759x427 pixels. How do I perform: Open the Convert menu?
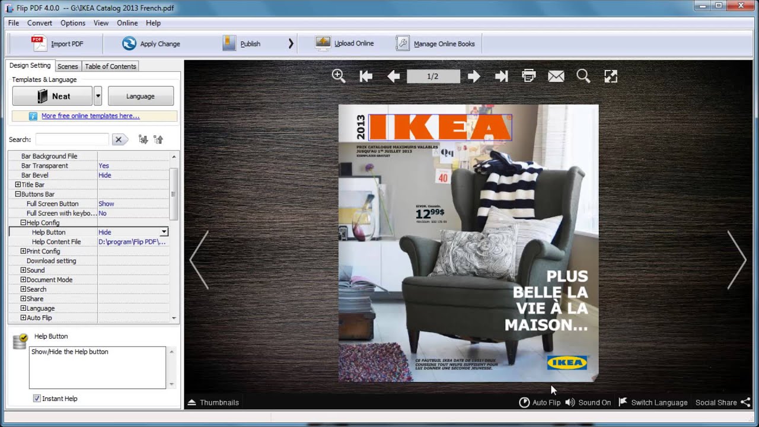coord(40,23)
